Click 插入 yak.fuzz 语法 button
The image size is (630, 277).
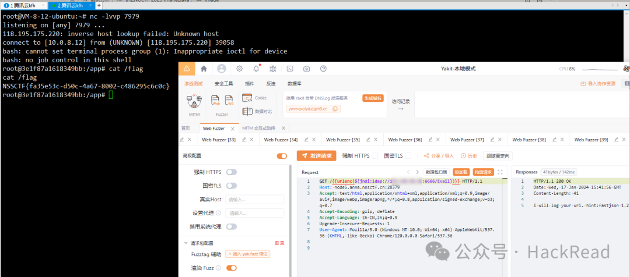249,254
